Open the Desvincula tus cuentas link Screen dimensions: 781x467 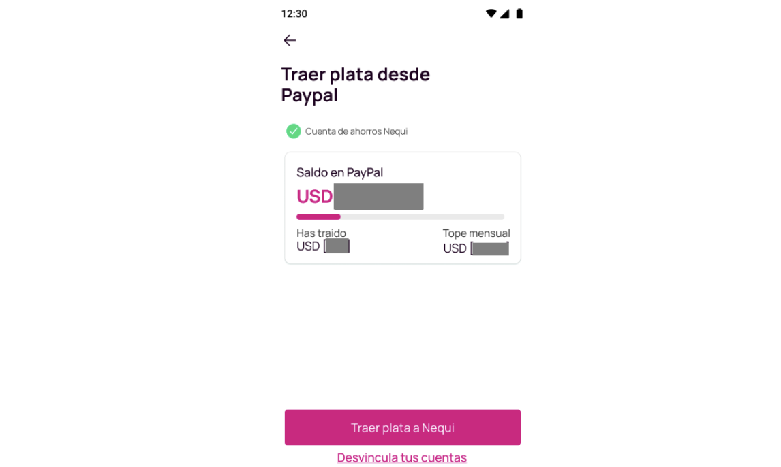[401, 457]
